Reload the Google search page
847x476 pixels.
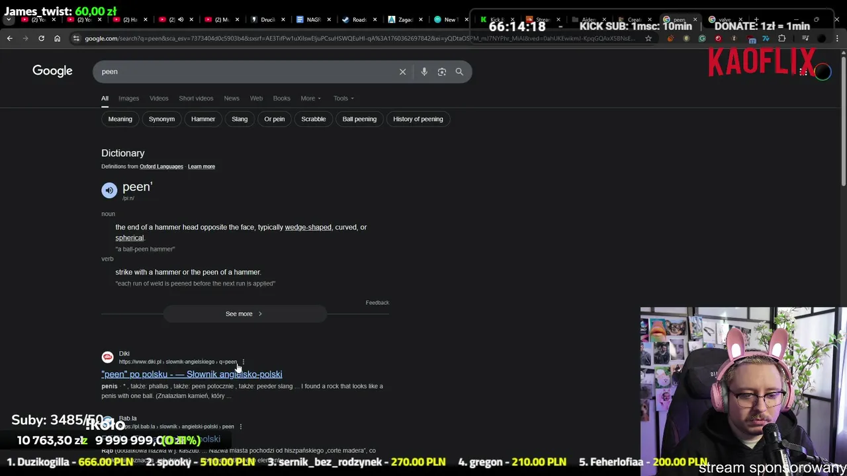41,38
